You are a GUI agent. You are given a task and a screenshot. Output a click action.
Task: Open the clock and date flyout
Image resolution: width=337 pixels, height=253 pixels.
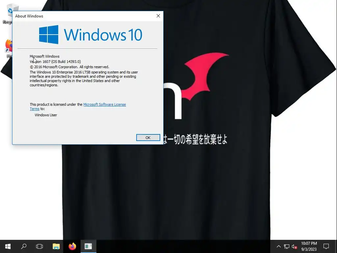point(309,246)
